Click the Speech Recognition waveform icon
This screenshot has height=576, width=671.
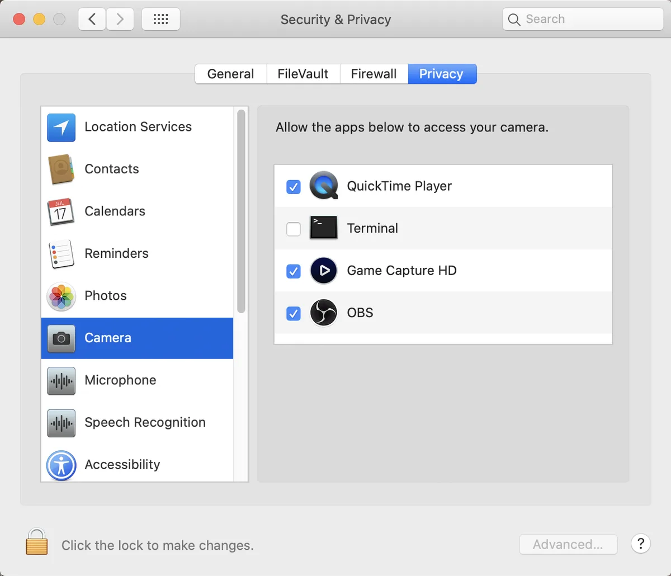[61, 423]
